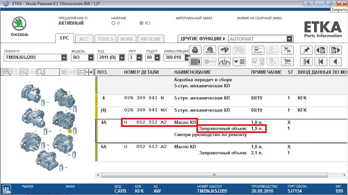Click the LEX CON icon in status bar
The width and height of the screenshot is (348, 195).
(7, 190)
